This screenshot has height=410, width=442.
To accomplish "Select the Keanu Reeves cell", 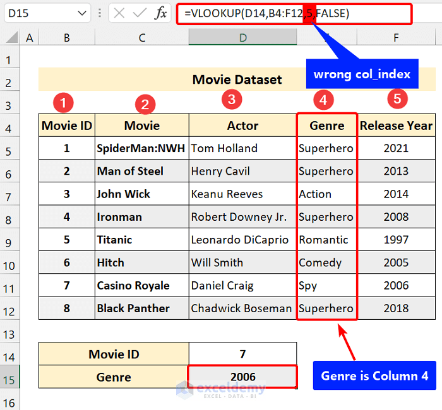I will click(x=242, y=194).
